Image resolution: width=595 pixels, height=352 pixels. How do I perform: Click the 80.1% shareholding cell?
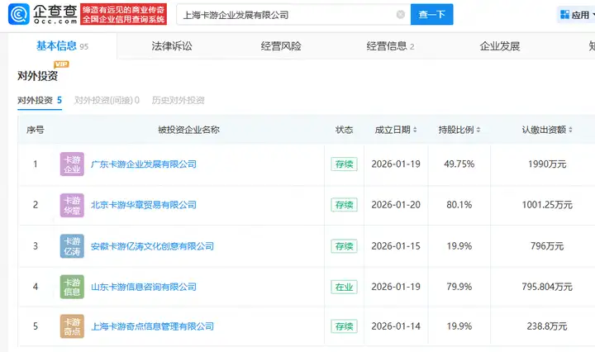(459, 205)
